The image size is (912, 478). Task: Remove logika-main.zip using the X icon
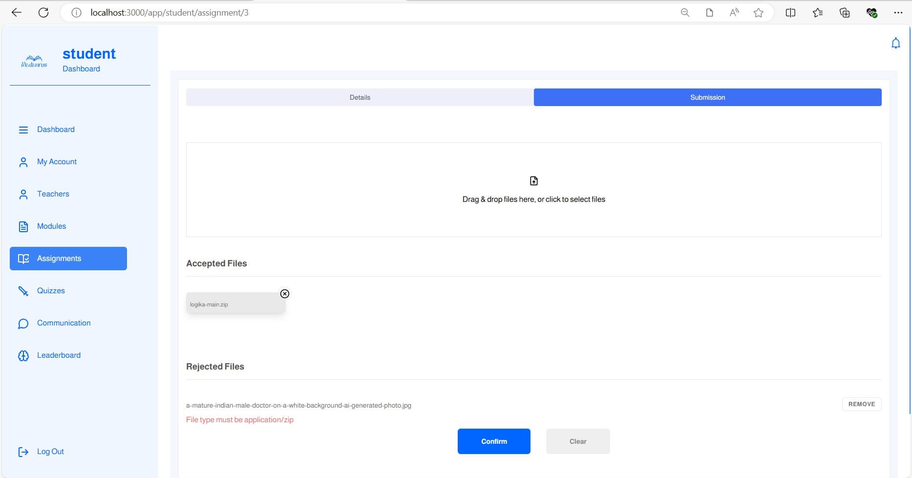click(x=285, y=294)
